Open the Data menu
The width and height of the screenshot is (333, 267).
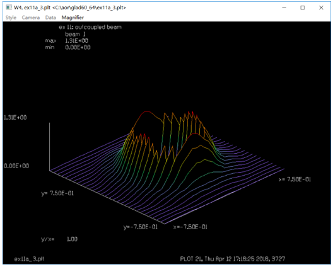[x=50, y=18]
